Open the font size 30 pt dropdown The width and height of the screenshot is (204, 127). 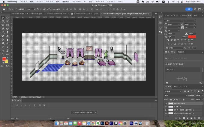(179, 25)
